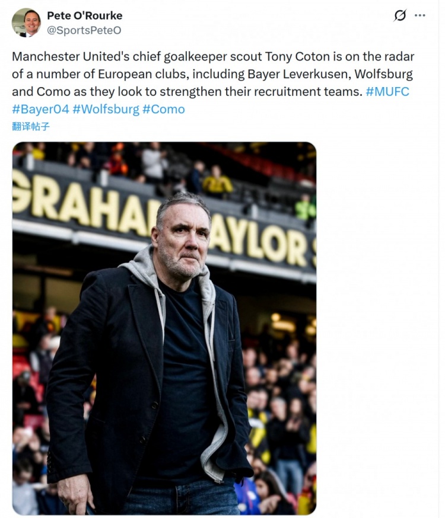
Task: Click "recruitment teams" in the post body
Action: tap(309, 92)
